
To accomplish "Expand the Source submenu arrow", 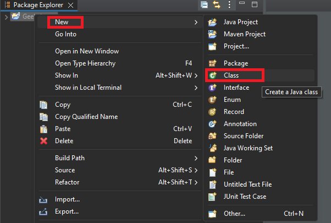I will click(196, 170).
